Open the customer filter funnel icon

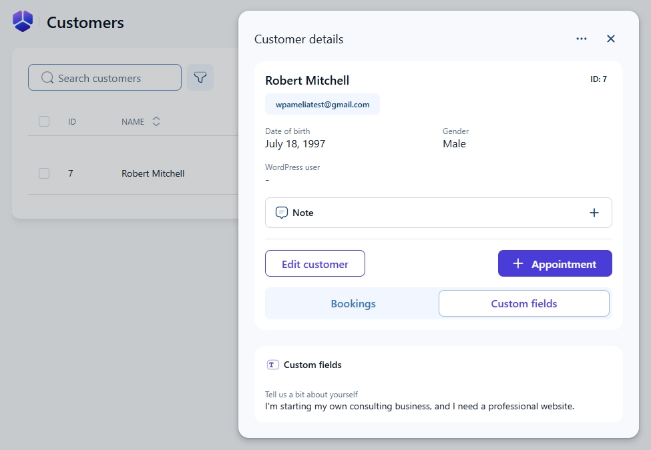pos(200,77)
